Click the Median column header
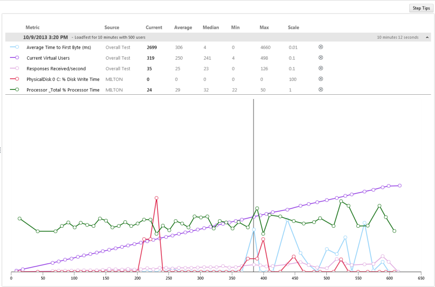The image size is (435, 287). point(211,27)
